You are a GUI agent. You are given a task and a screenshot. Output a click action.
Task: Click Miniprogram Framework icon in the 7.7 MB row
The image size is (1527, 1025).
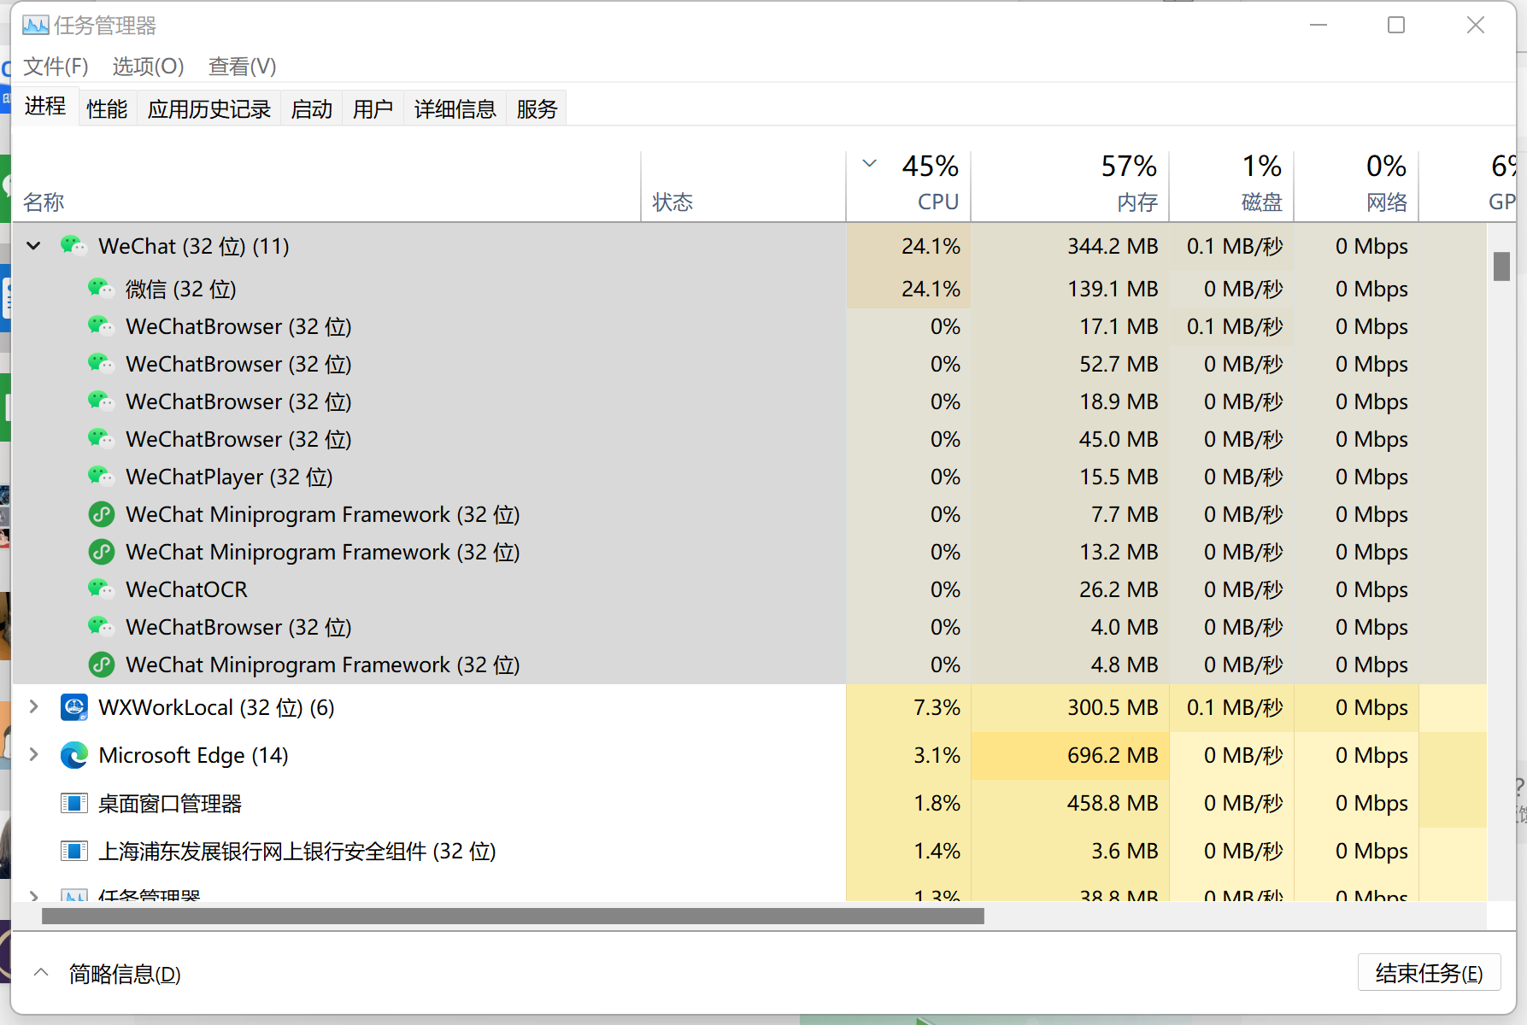point(102,514)
